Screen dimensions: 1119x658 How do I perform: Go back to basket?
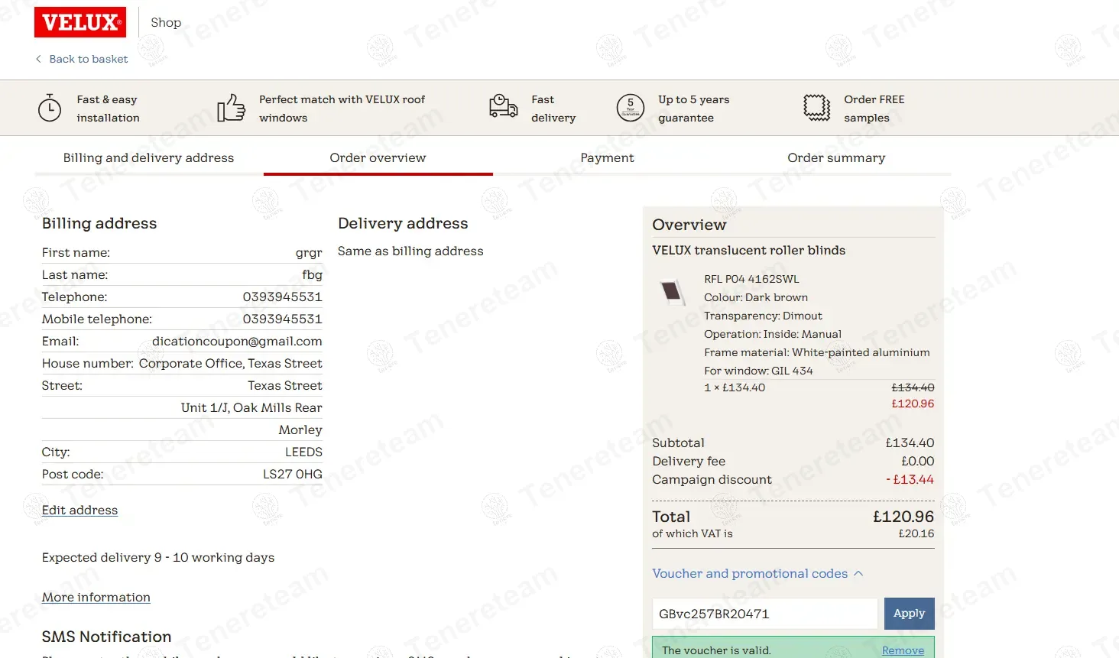click(x=88, y=59)
